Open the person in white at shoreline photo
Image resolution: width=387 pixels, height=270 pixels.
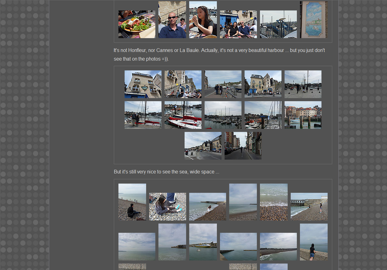coord(207,207)
